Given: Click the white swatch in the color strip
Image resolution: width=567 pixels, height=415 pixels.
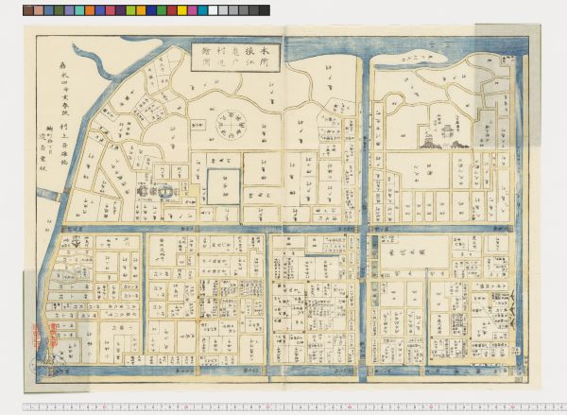Looking at the screenshot, I should [x=214, y=10].
